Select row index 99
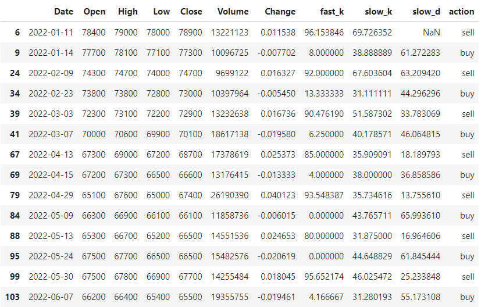481x307 pixels. pyautogui.click(x=15, y=276)
